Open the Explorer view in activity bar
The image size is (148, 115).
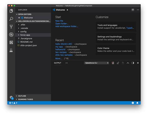(11, 11)
